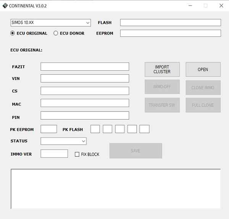The height and width of the screenshot is (219, 229).
Task: Click the Continental app icon in title bar
Action: click(x=5, y=6)
